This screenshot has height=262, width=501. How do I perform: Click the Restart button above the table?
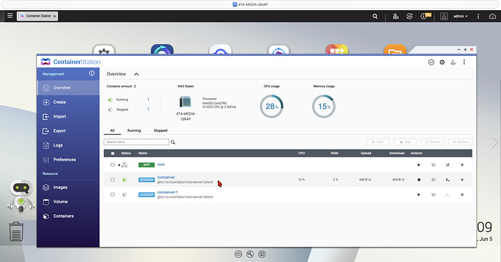[x=433, y=142]
